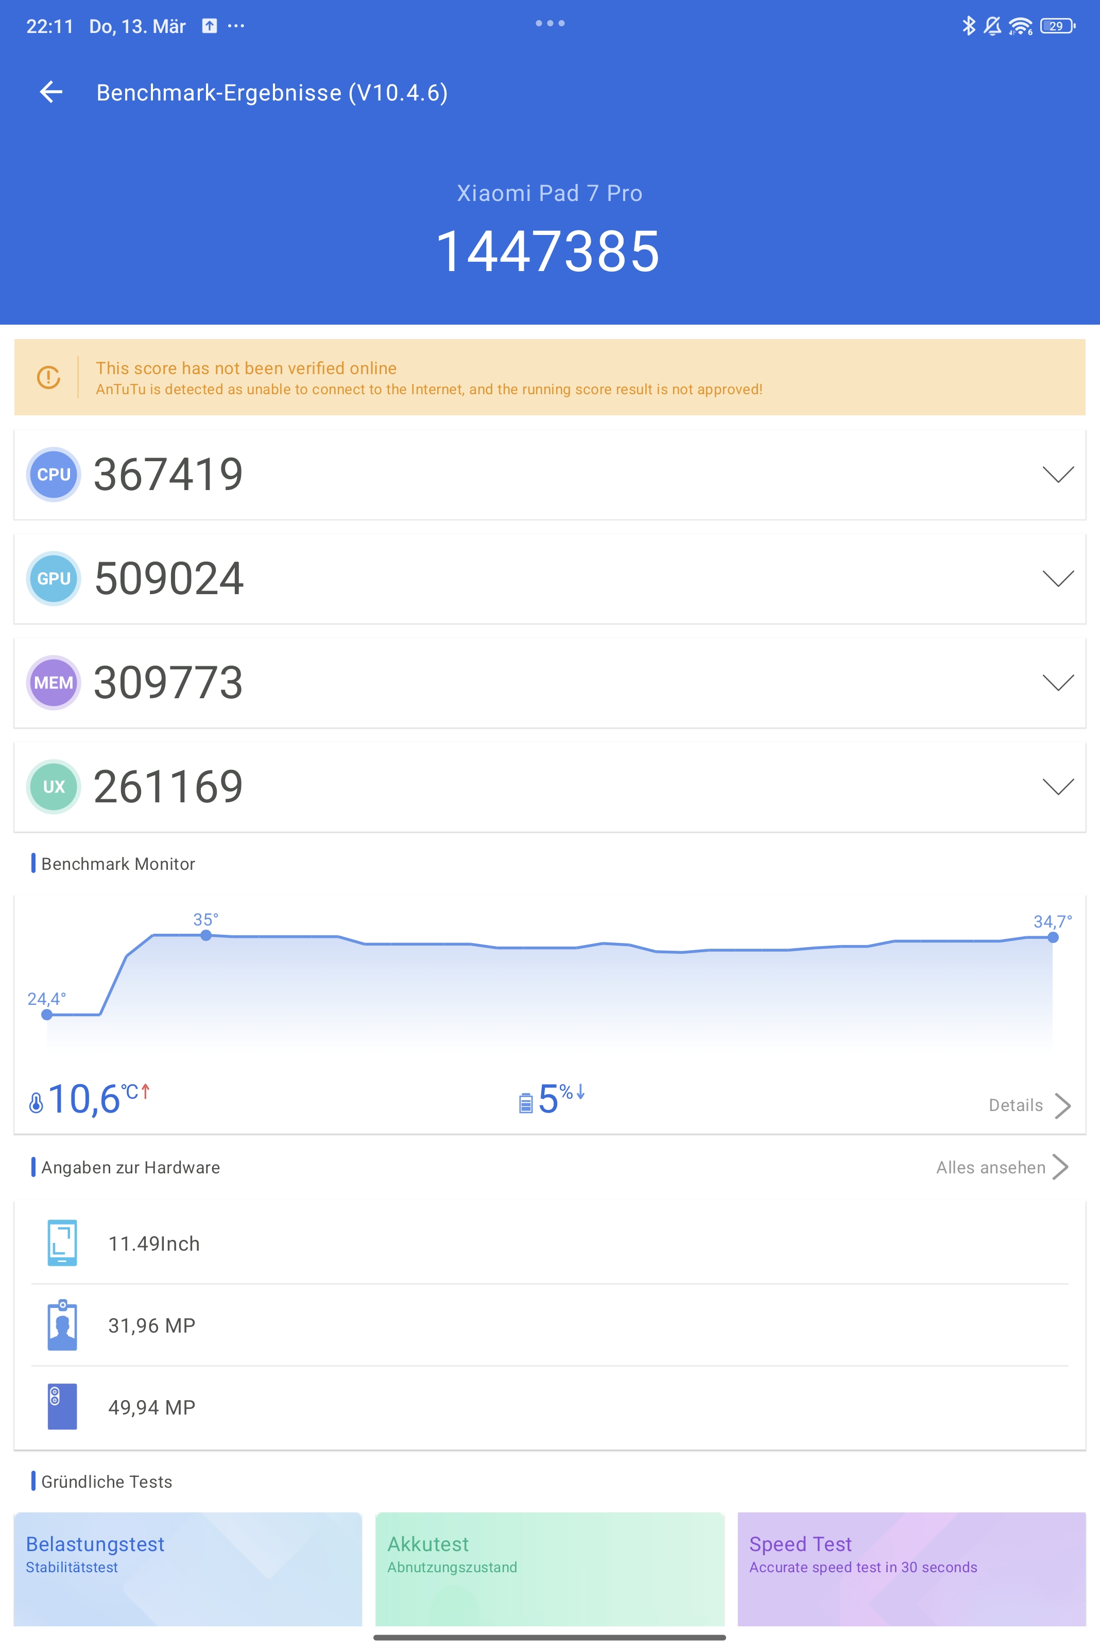Viewport: 1100px width, 1649px height.
Task: Tap the battery level indicator showing 29
Action: pos(1057,26)
